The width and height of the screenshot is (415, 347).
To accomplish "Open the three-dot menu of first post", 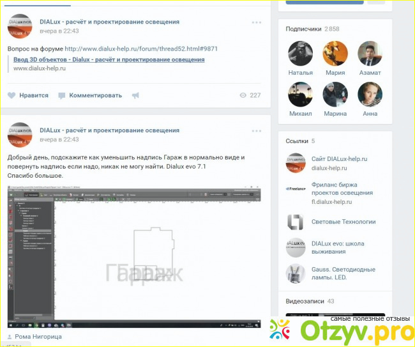I will 256,22.
